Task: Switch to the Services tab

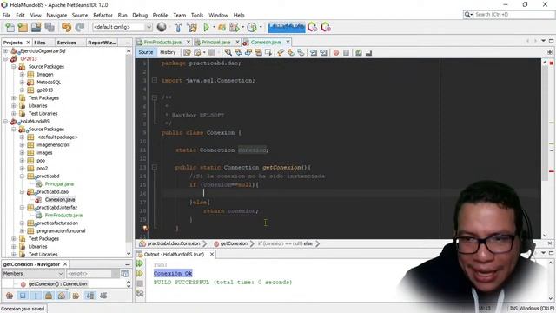Action: [67, 43]
